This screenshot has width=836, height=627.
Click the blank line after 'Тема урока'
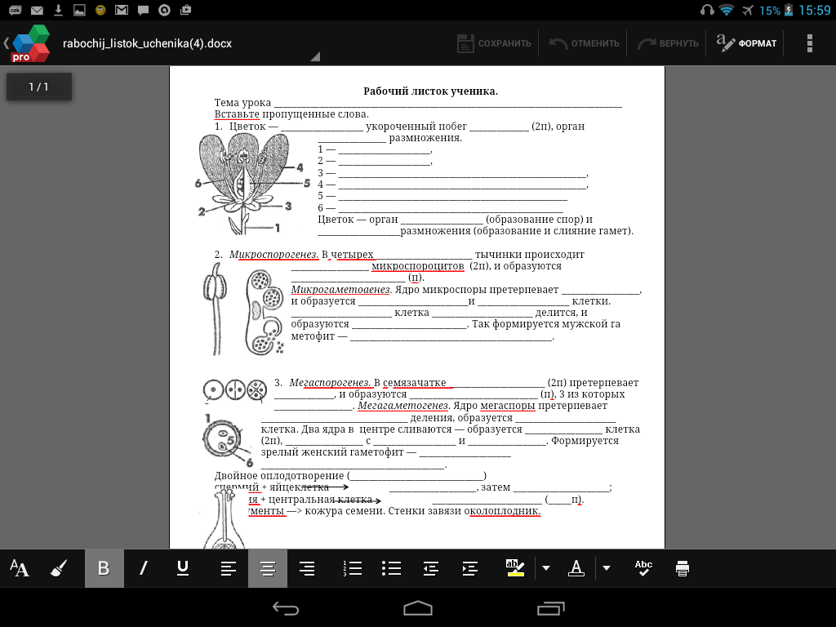[x=447, y=104]
